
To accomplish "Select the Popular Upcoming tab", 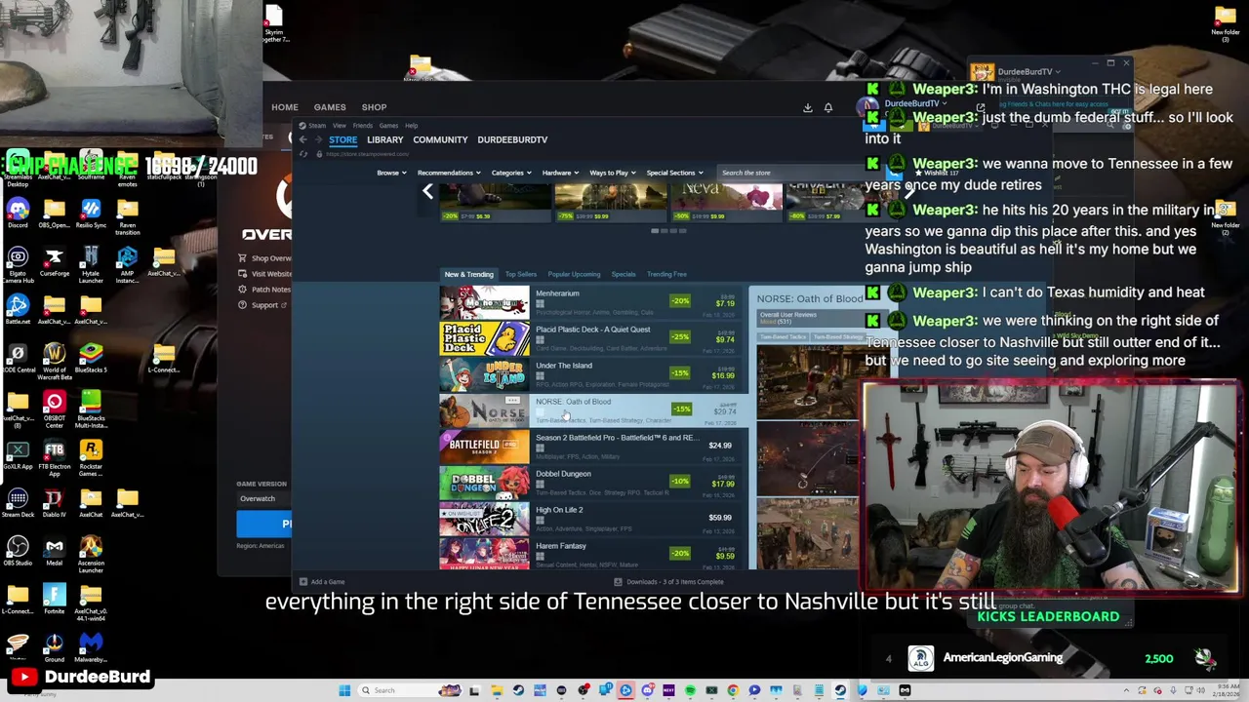I will (x=574, y=274).
